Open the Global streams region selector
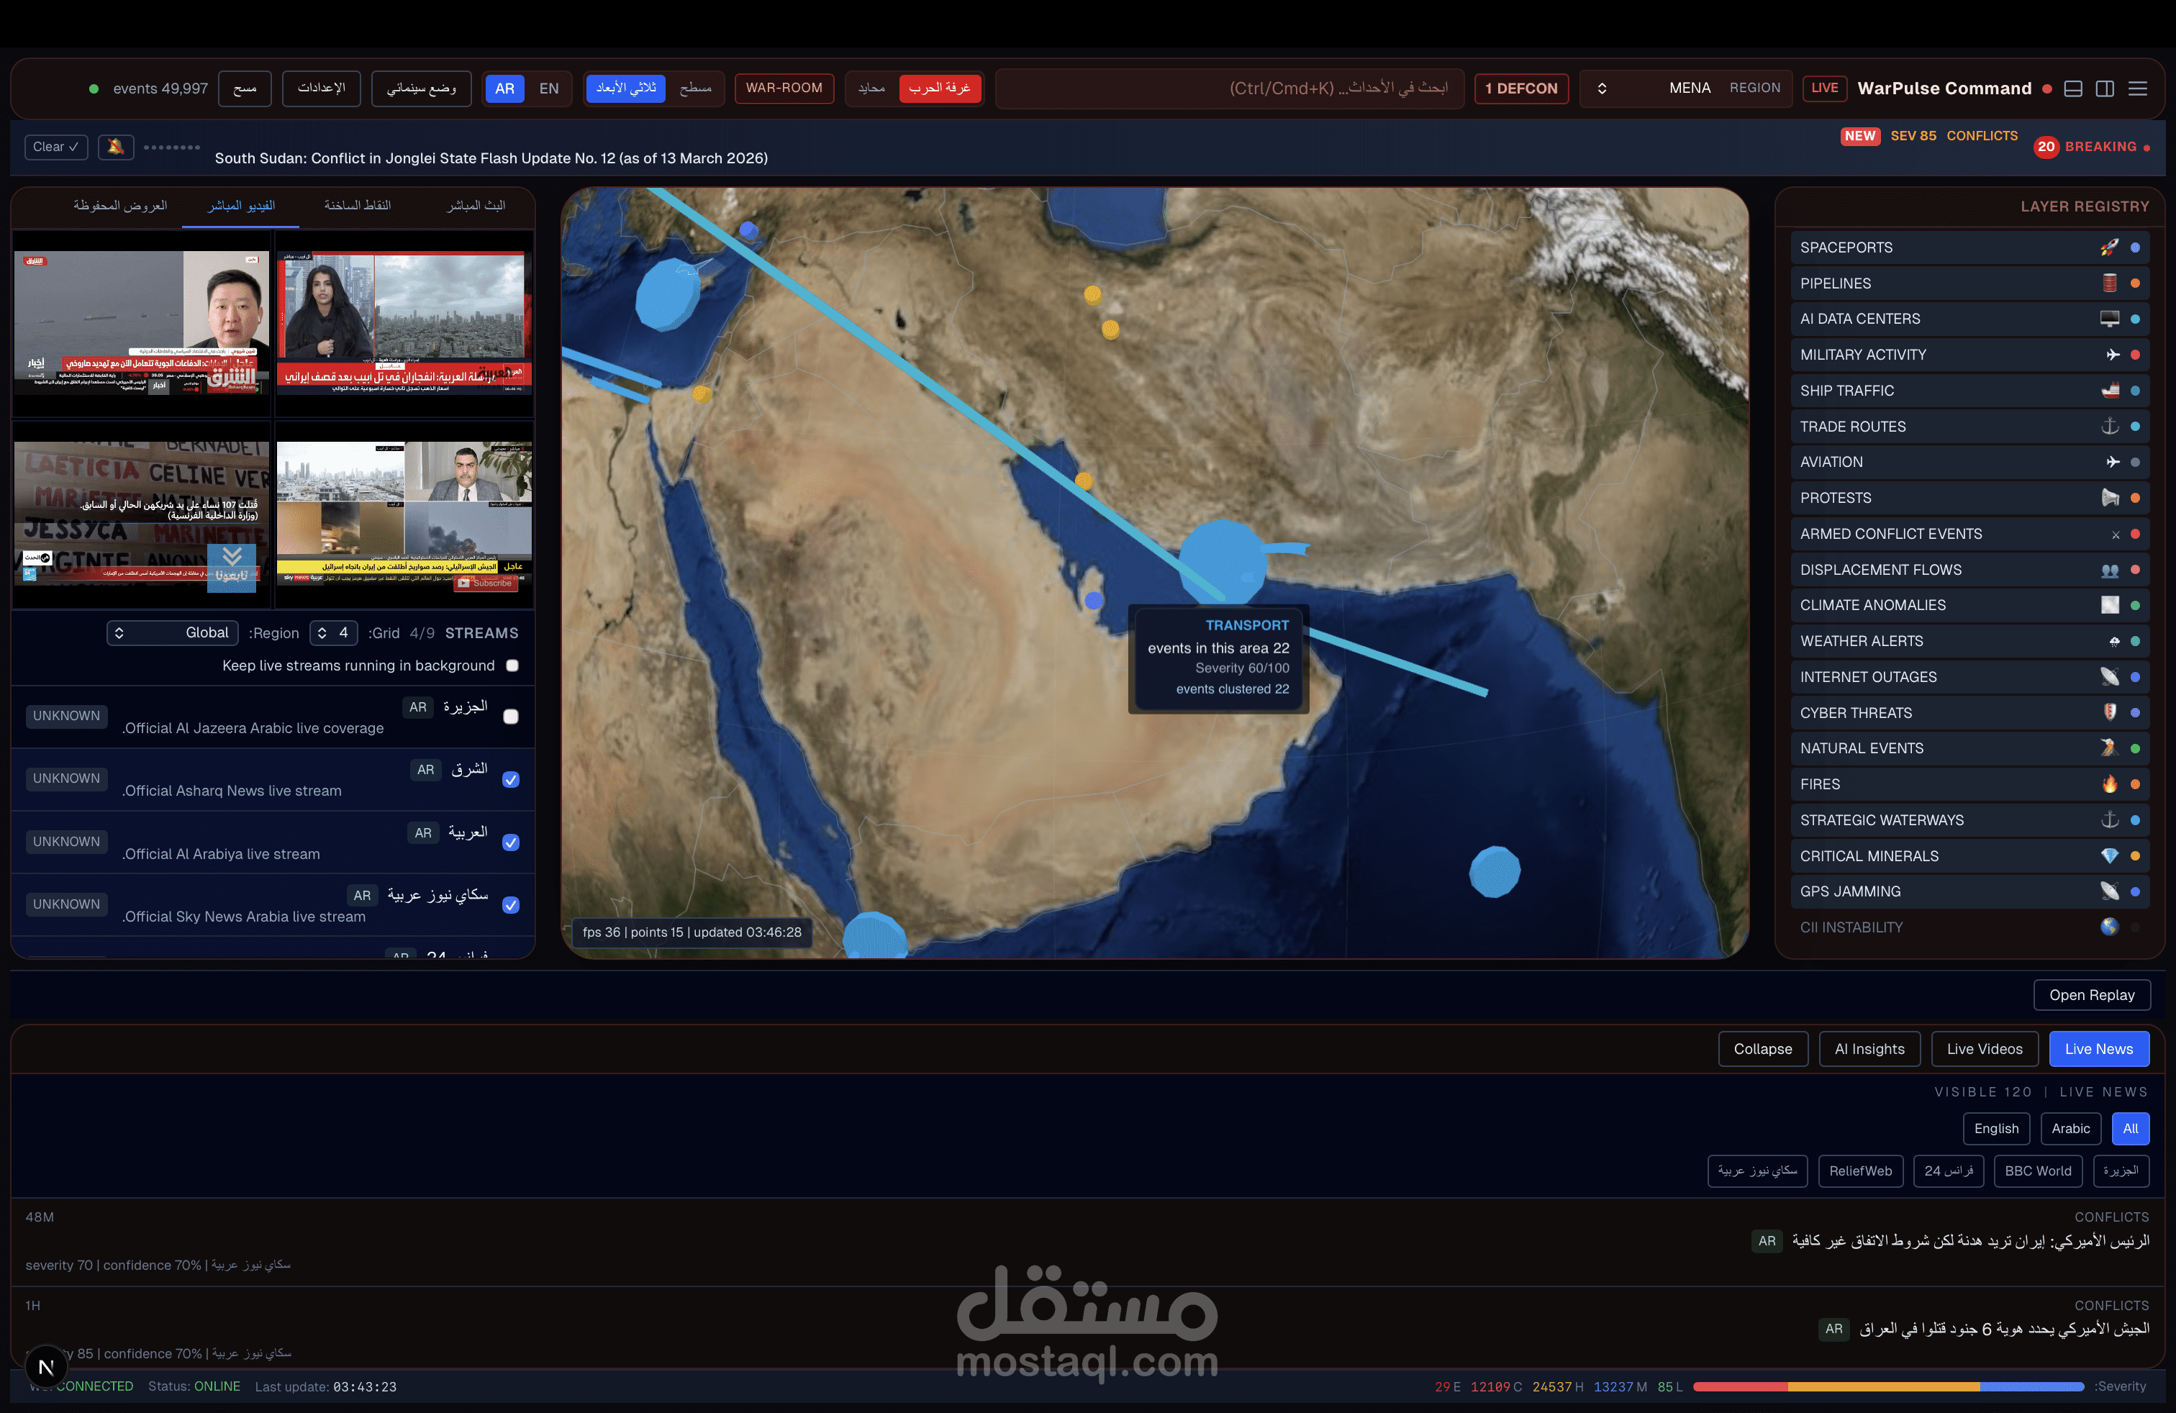 [x=172, y=632]
